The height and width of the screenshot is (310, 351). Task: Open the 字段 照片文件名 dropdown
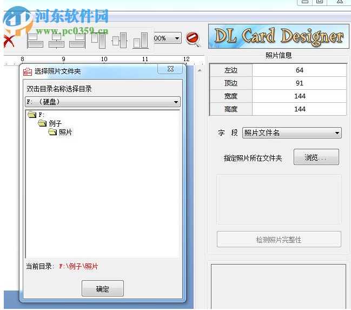click(292, 133)
